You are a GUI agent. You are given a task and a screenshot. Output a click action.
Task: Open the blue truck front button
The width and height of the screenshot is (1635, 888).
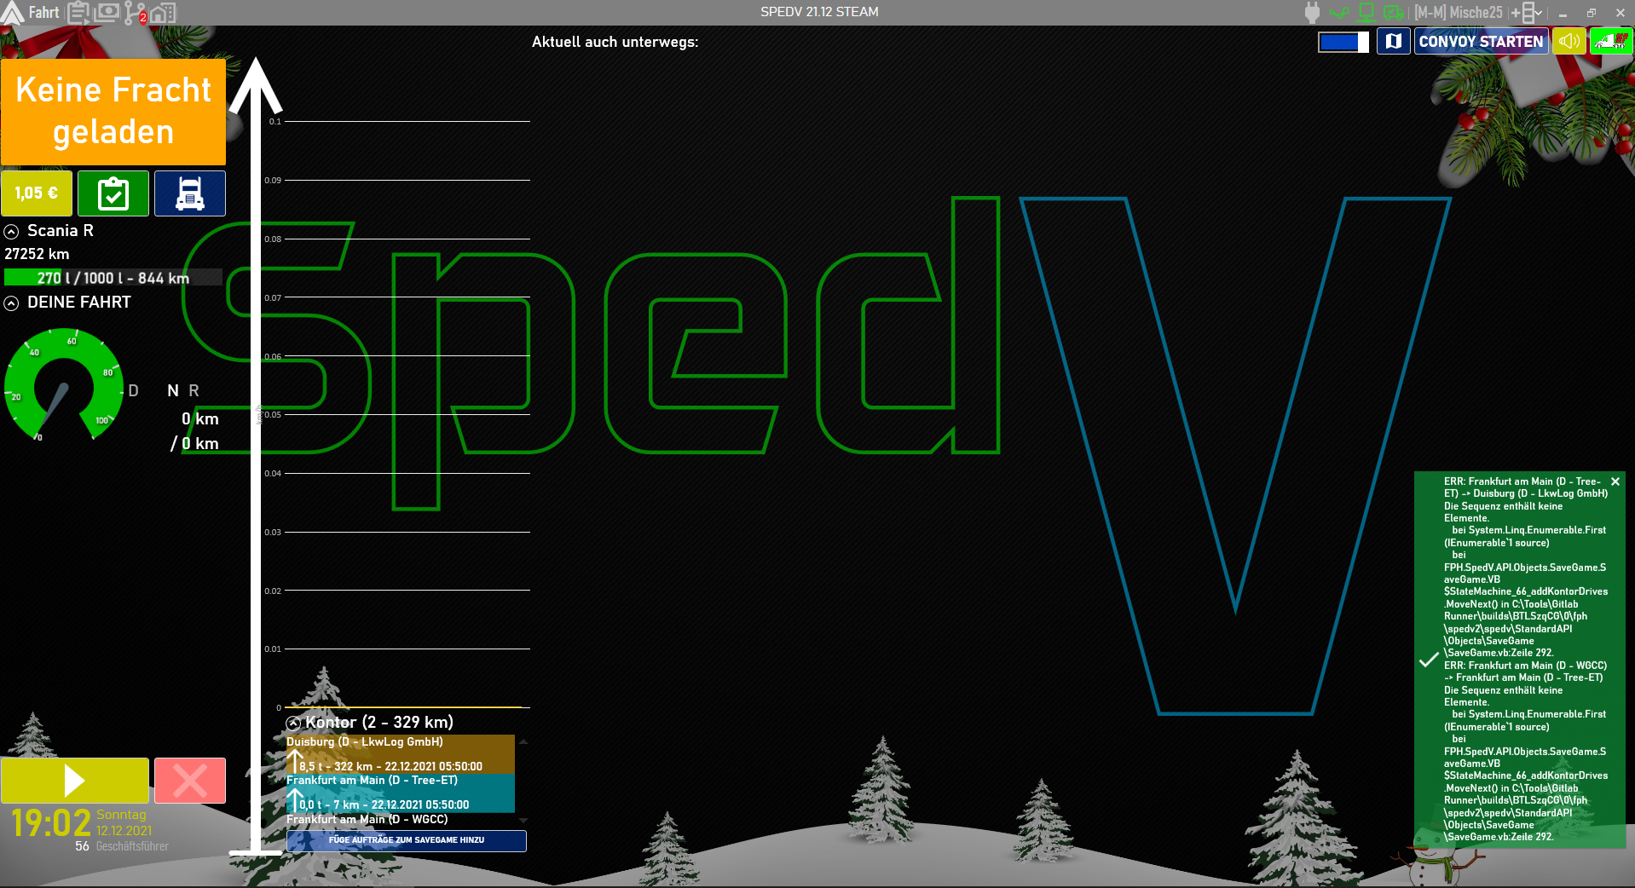[190, 193]
